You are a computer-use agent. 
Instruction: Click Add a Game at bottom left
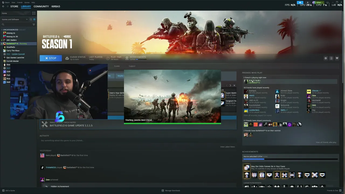coord(8,190)
